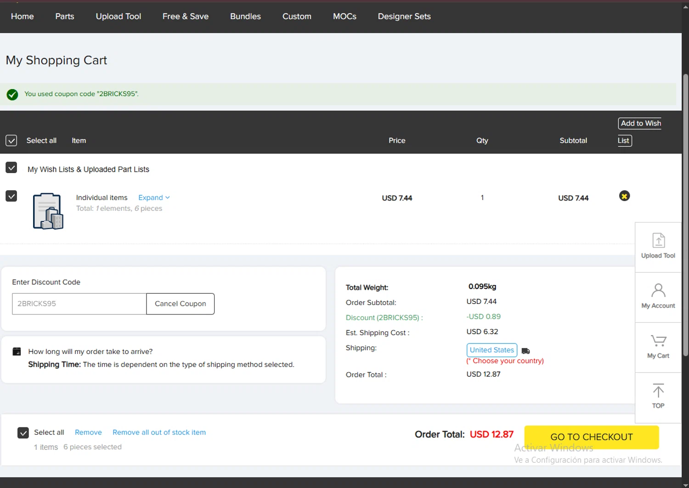Open the Custom menu item
The width and height of the screenshot is (689, 488).
point(297,17)
